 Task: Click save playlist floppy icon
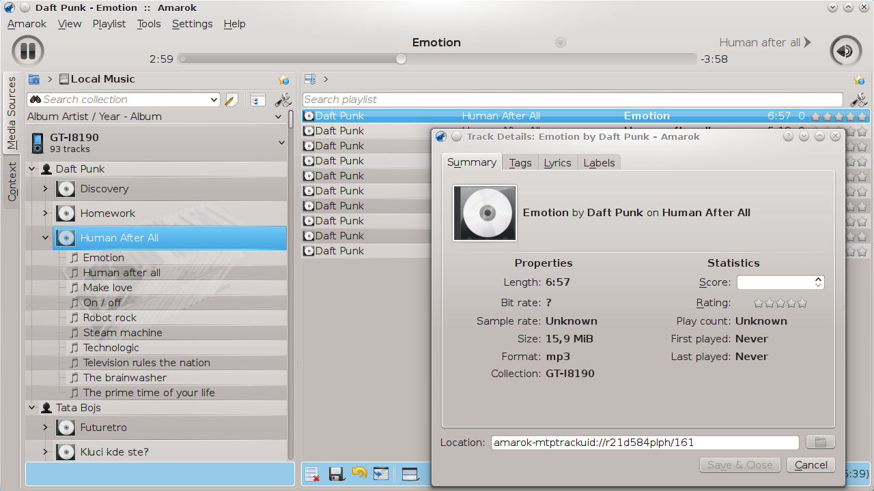coord(336,473)
